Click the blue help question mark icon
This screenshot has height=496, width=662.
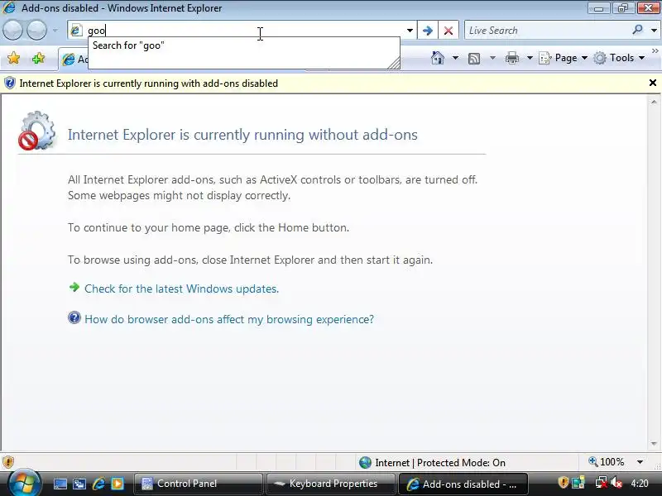(74, 317)
